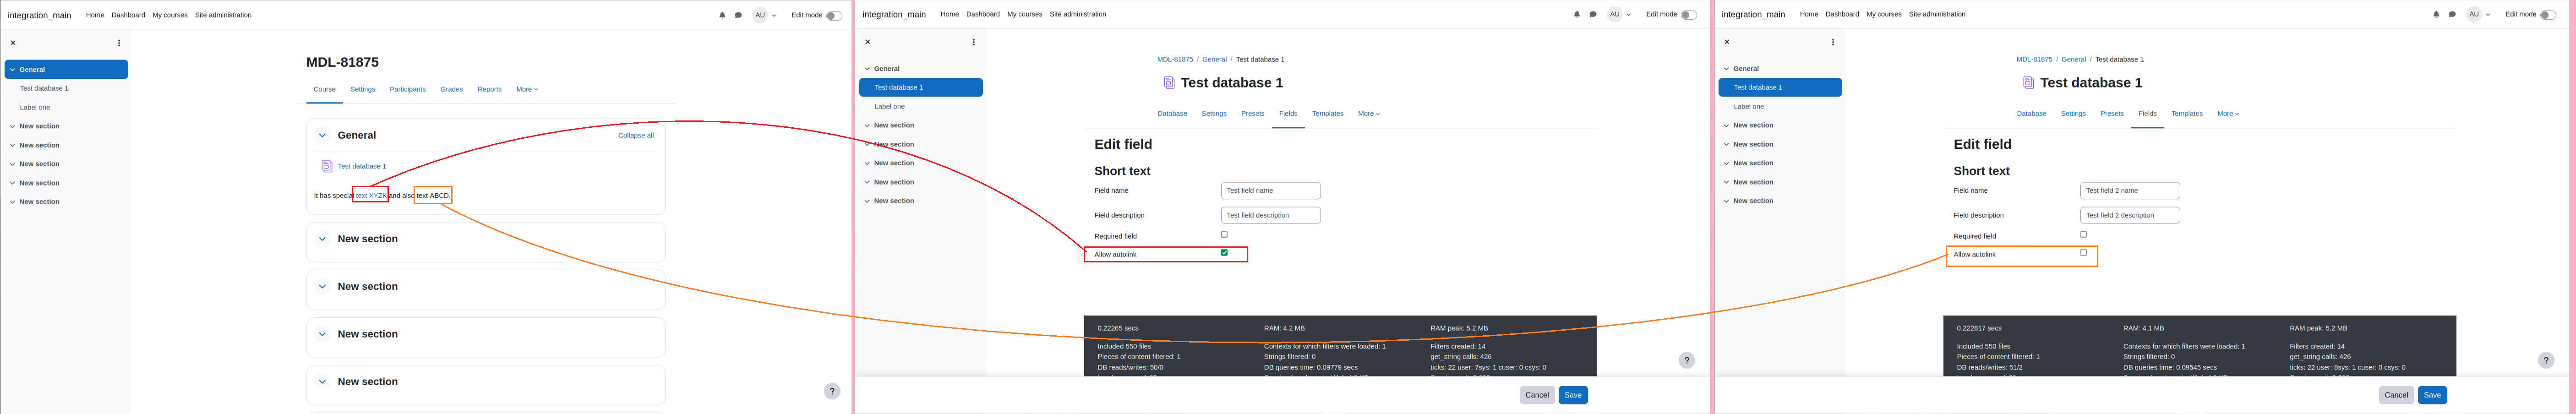The width and height of the screenshot is (2576, 414).
Task: Toggle Edit mode switch on the course page window
Action: coord(833,15)
